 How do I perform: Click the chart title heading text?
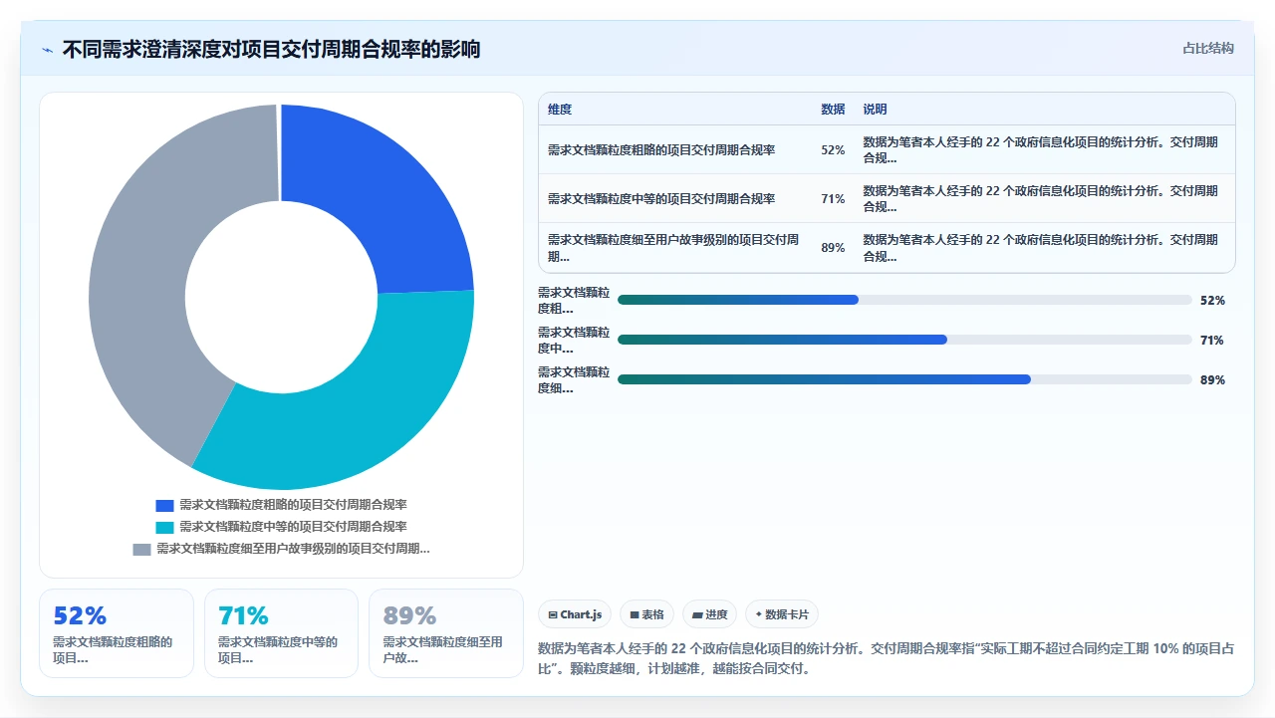[x=271, y=49]
